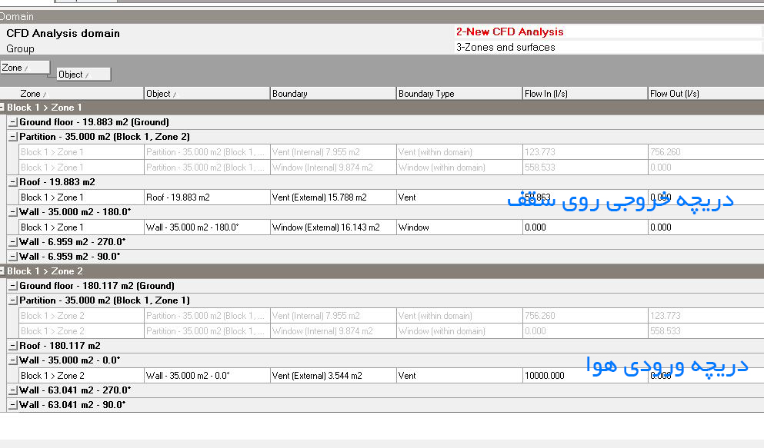Collapse Wall - 35.000 m2 - 0.0° group
The image size is (764, 448).
click(13, 360)
